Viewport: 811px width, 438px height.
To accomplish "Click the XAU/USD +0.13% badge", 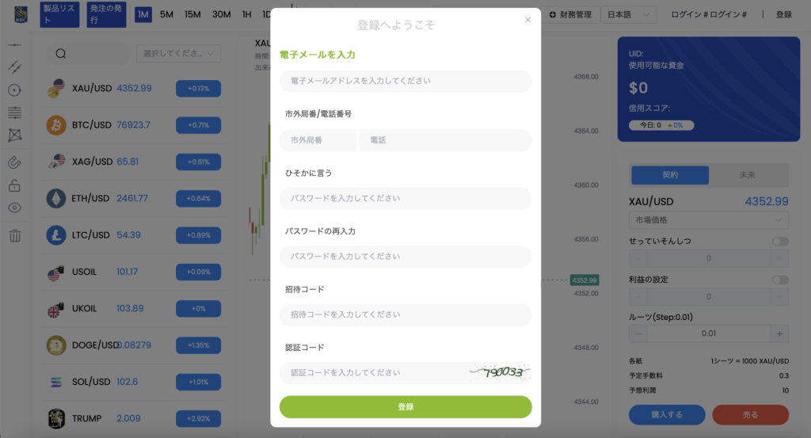I will (x=199, y=89).
